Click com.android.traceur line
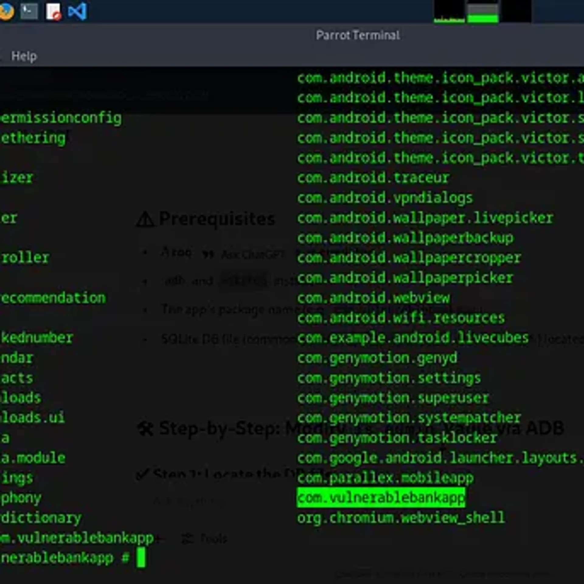The width and height of the screenshot is (584, 584). (x=373, y=178)
